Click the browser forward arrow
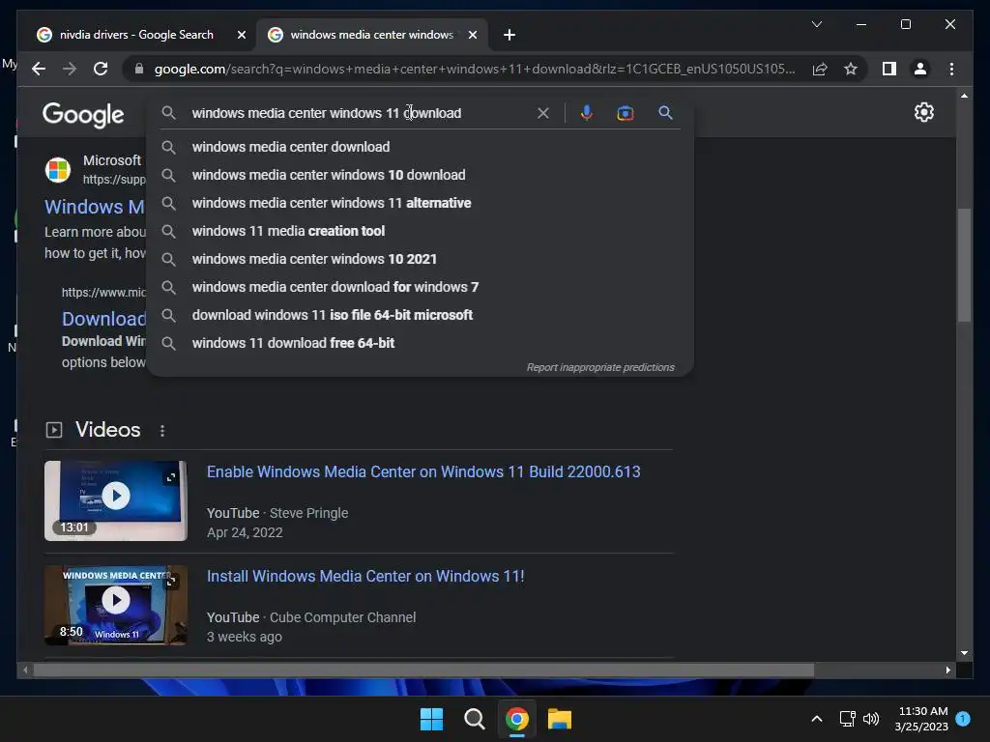This screenshot has width=990, height=742. [x=70, y=69]
